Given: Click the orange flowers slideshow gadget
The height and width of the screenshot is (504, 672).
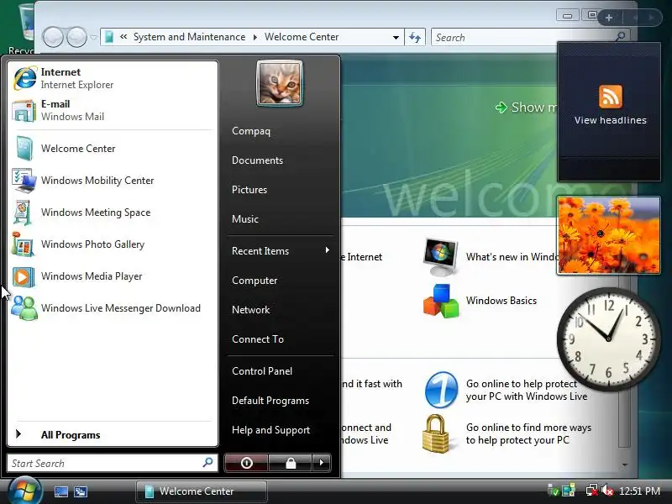Looking at the screenshot, I should click(x=608, y=235).
